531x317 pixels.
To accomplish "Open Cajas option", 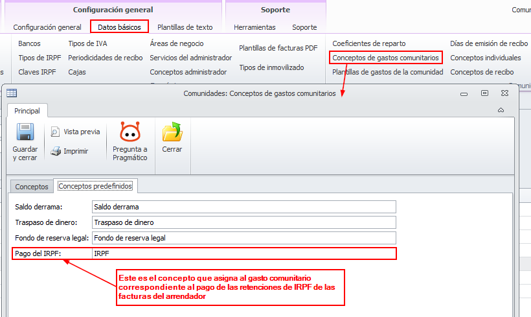I will [77, 72].
